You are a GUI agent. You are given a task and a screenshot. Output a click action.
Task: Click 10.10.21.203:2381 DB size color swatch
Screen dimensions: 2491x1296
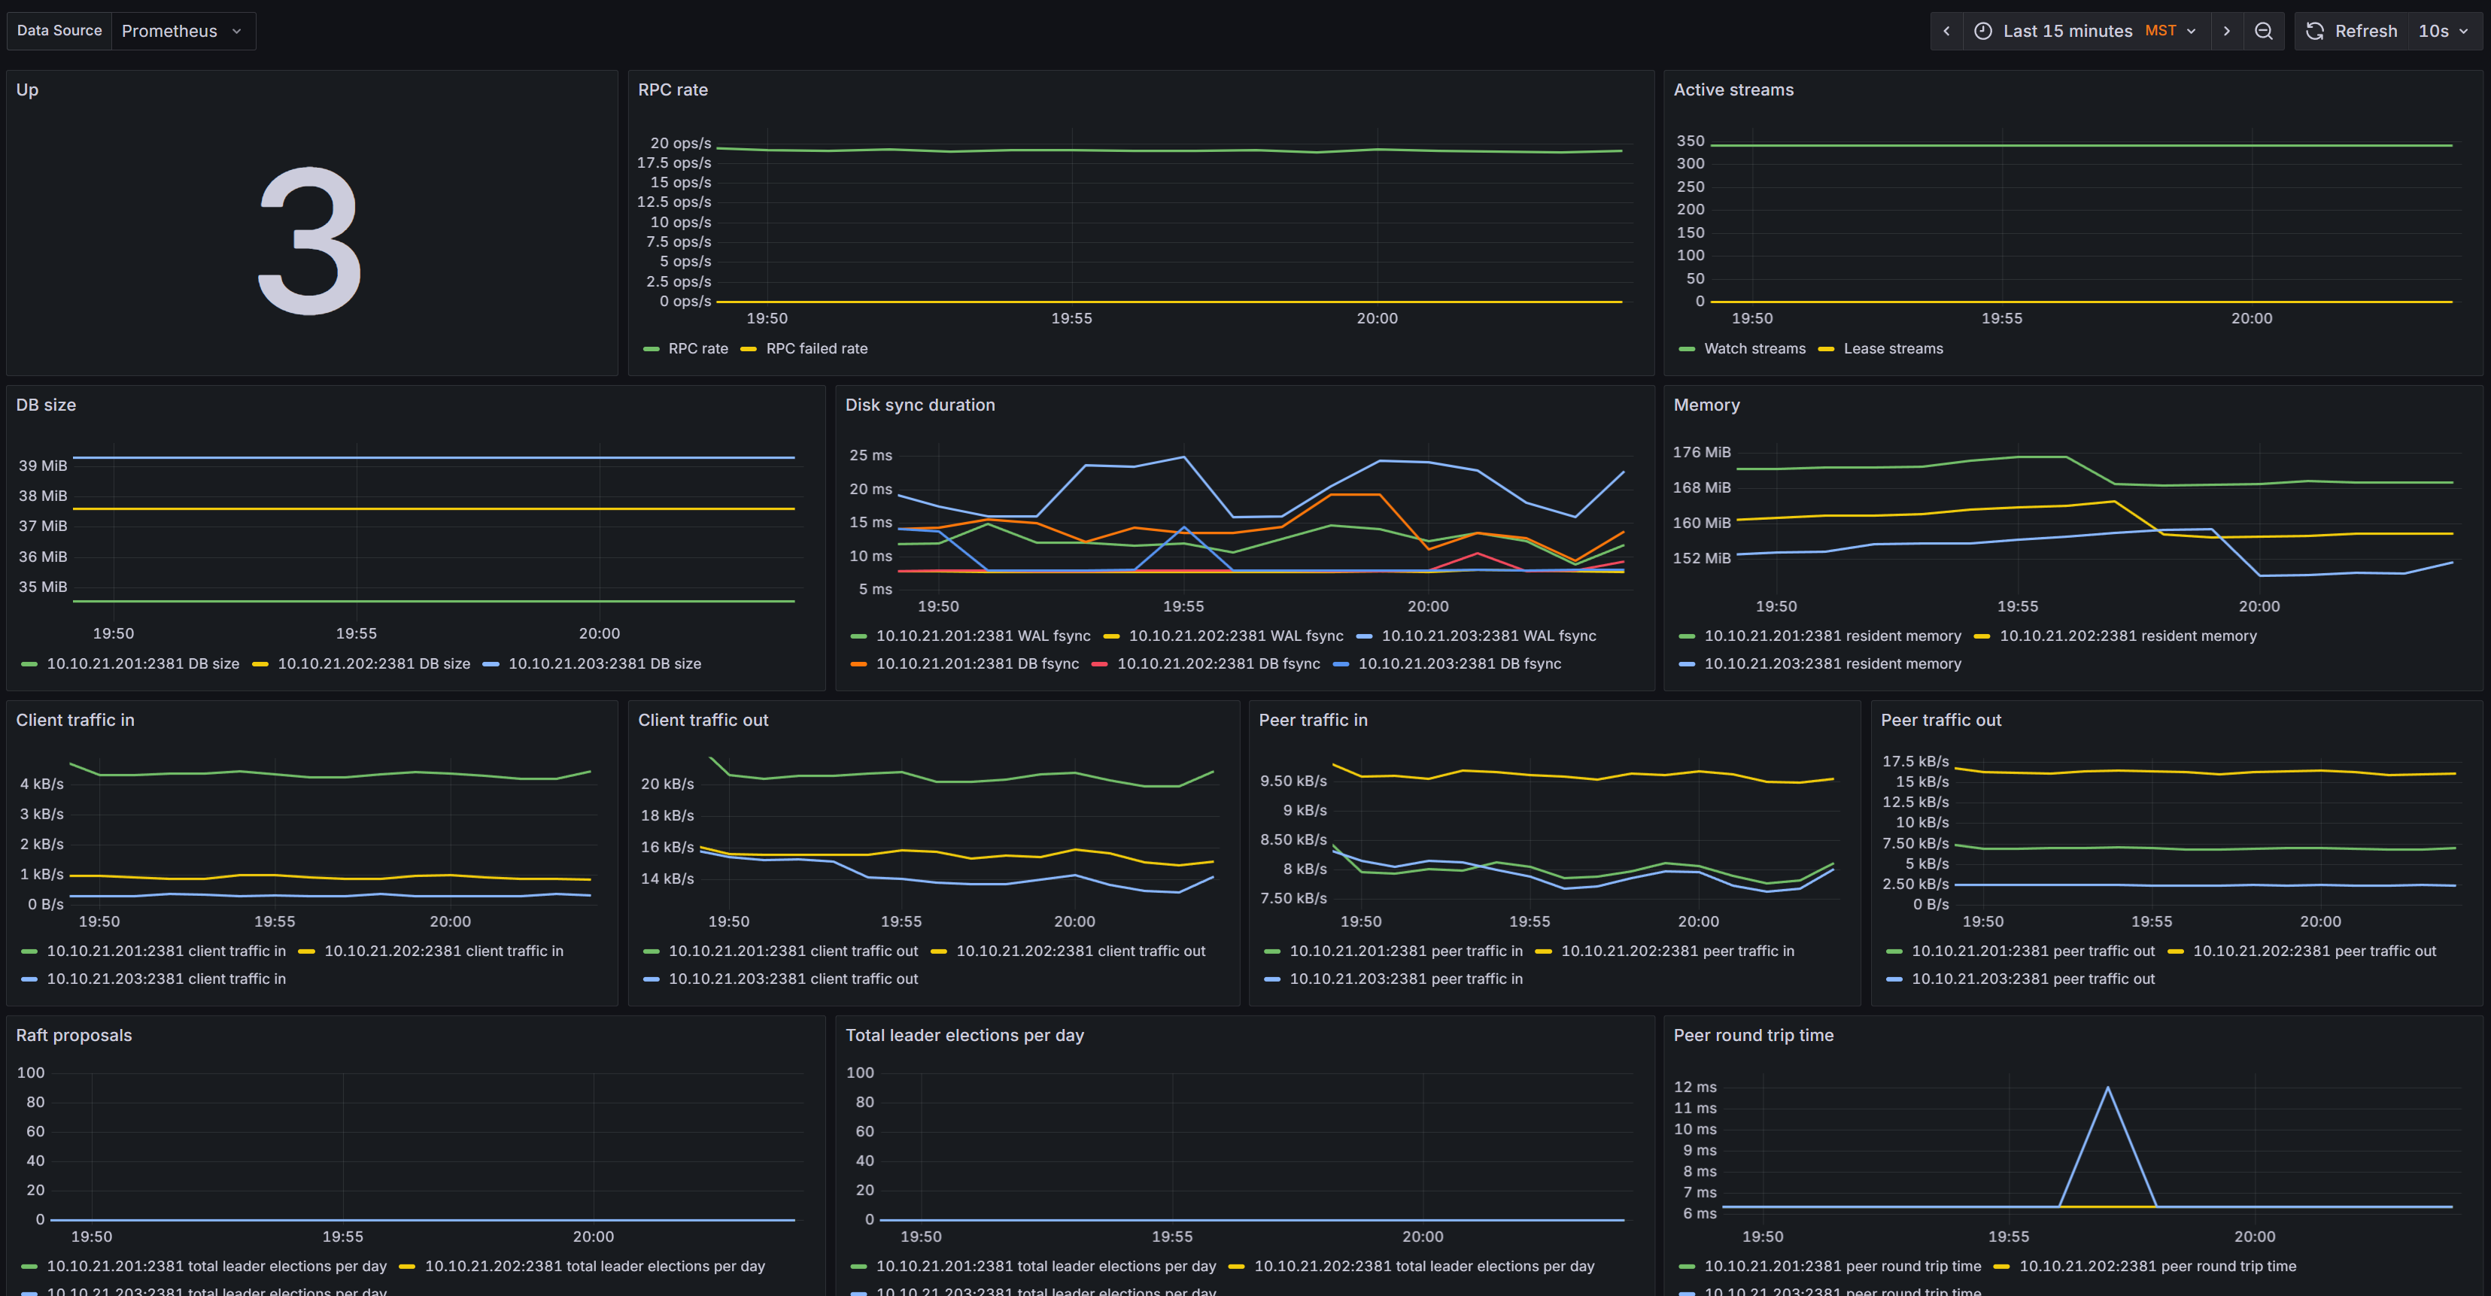491,664
